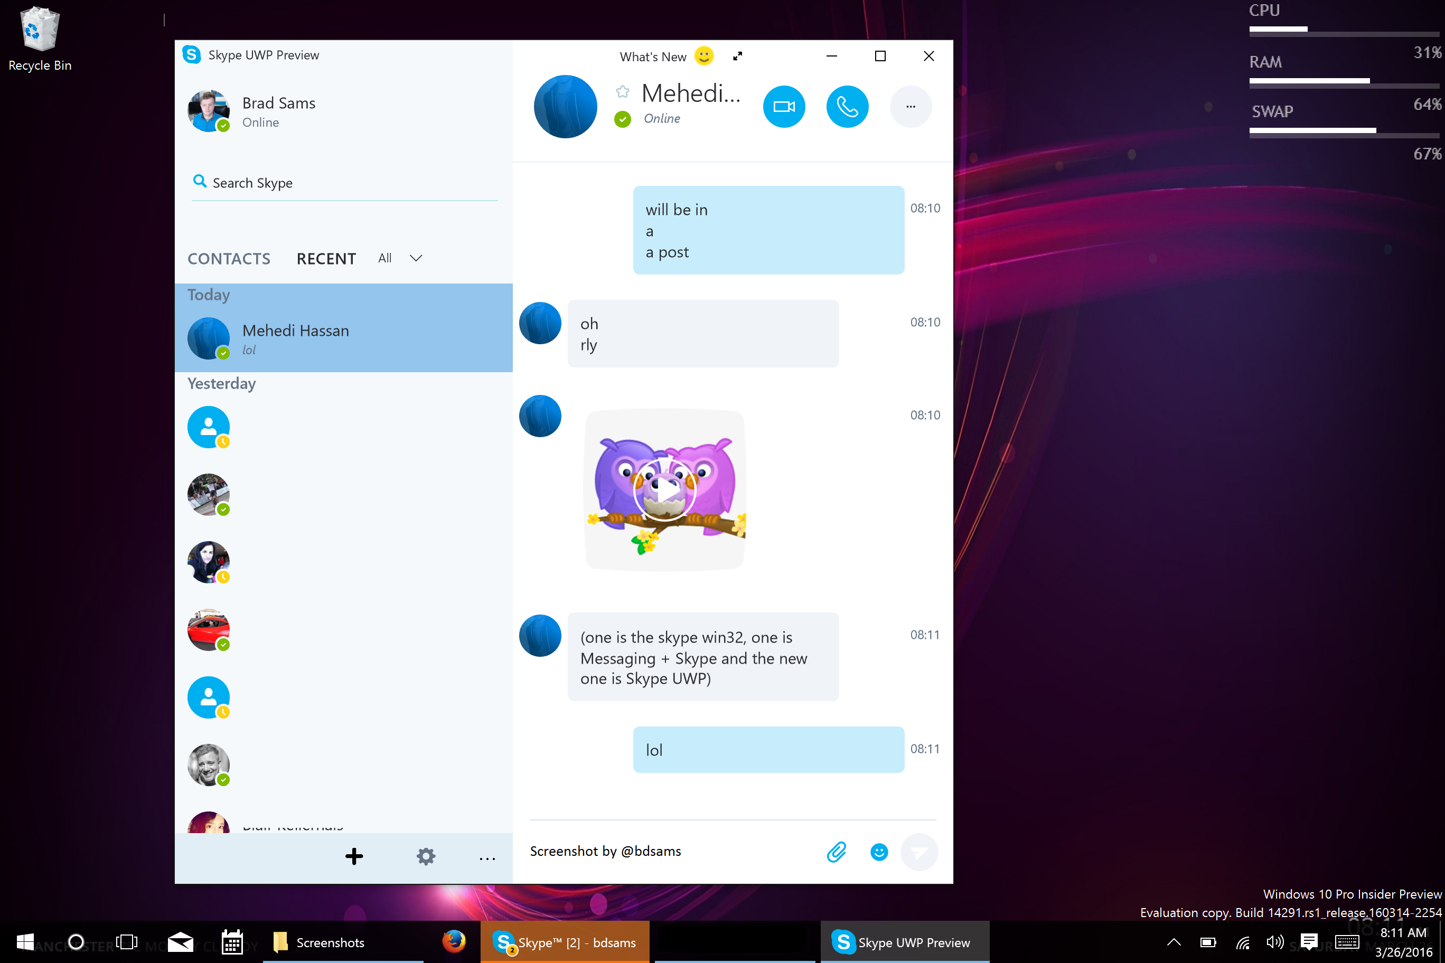Start a video call with Mehedi
The width and height of the screenshot is (1445, 963).
(784, 107)
